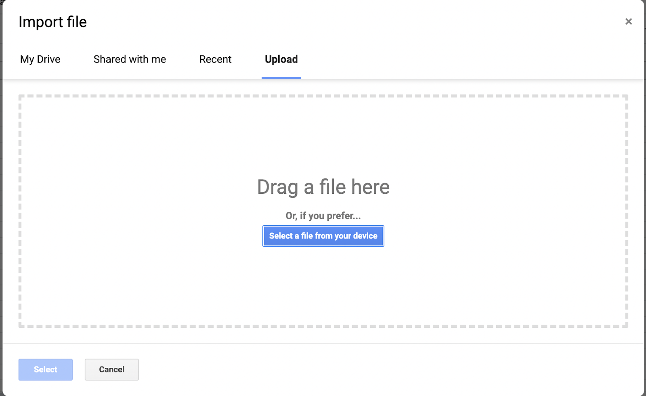The image size is (646, 396).
Task: Click the 'Drag a file here' text
Action: click(323, 187)
